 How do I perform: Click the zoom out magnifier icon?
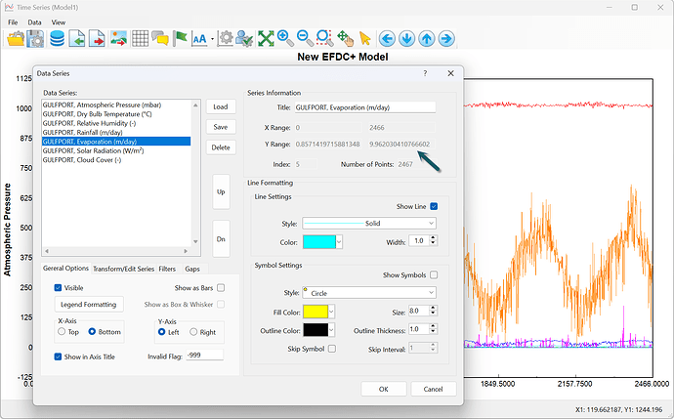305,39
